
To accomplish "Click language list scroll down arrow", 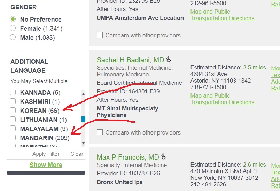I will pyautogui.click(x=83, y=143).
